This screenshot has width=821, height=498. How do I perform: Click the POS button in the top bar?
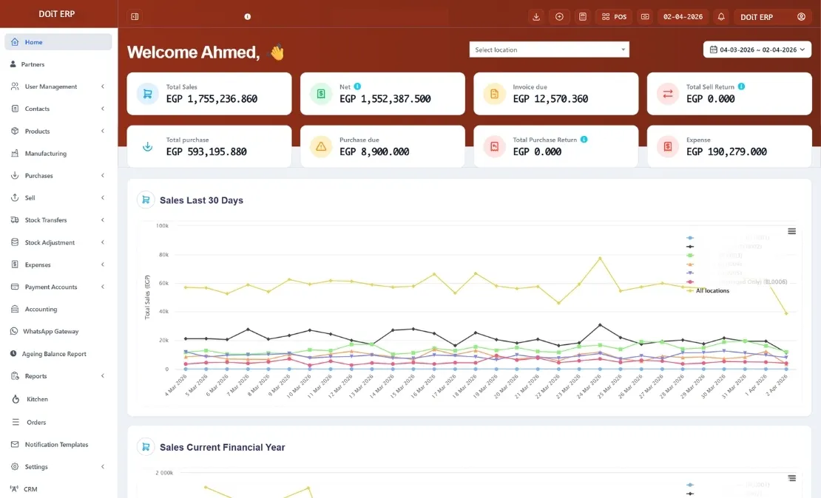pyautogui.click(x=615, y=16)
